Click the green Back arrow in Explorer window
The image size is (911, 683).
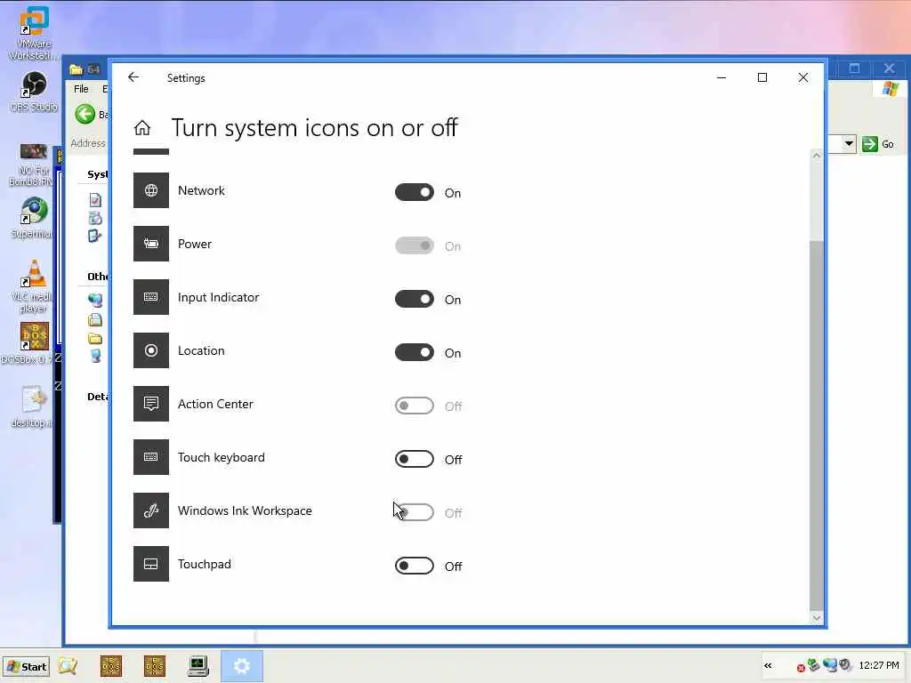(85, 114)
